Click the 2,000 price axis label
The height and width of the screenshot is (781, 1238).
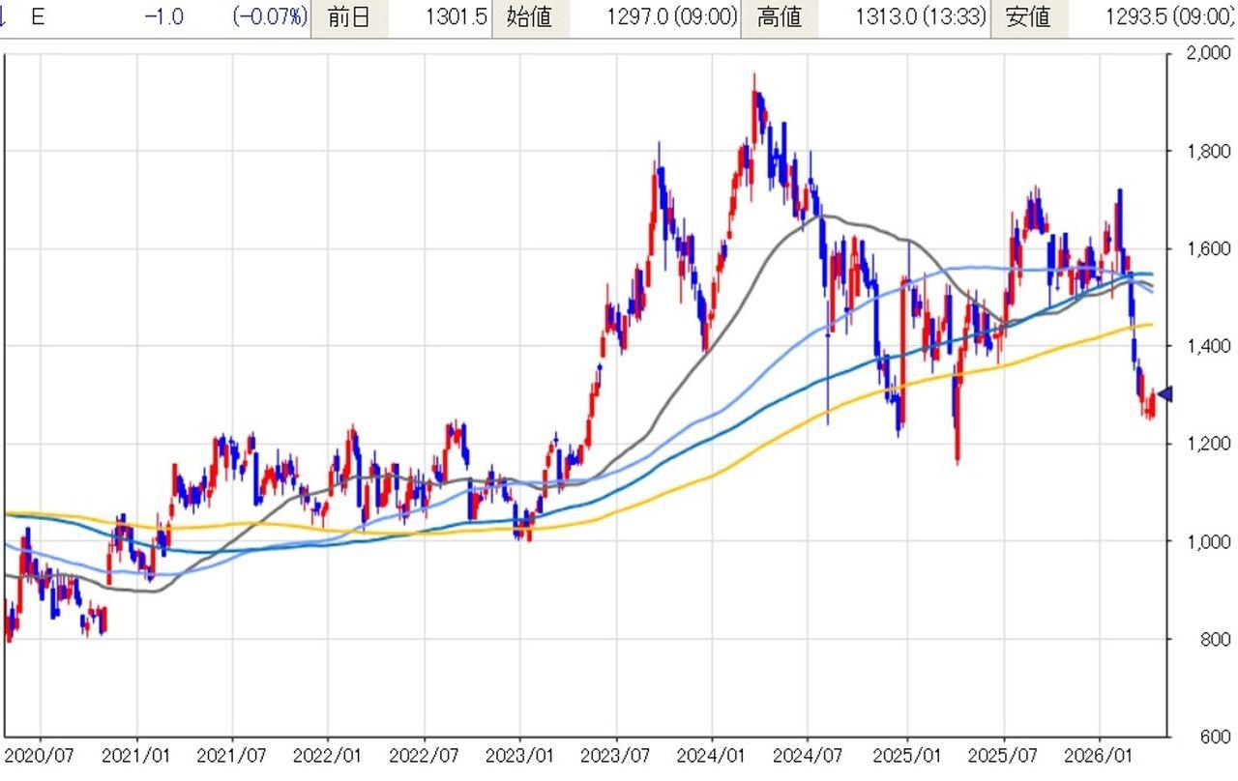[x=1208, y=54]
